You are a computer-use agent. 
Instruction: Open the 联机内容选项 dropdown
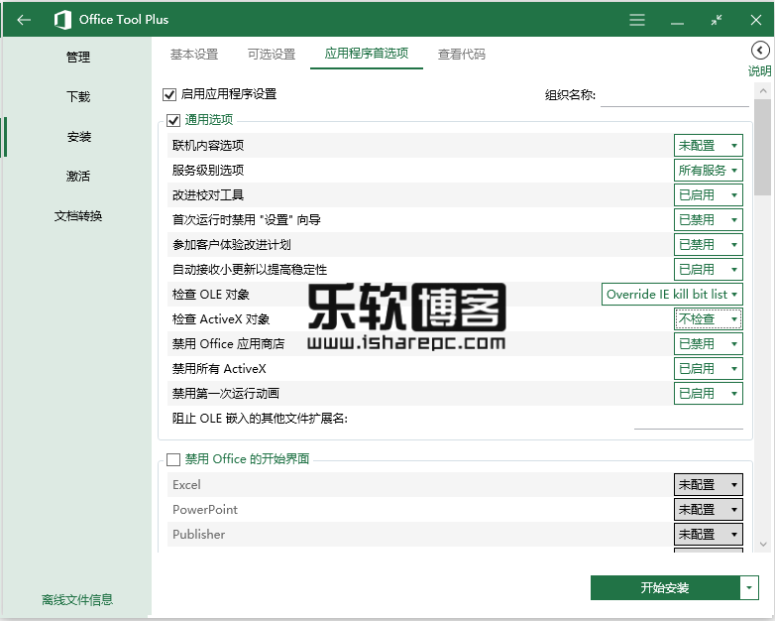[x=709, y=146]
